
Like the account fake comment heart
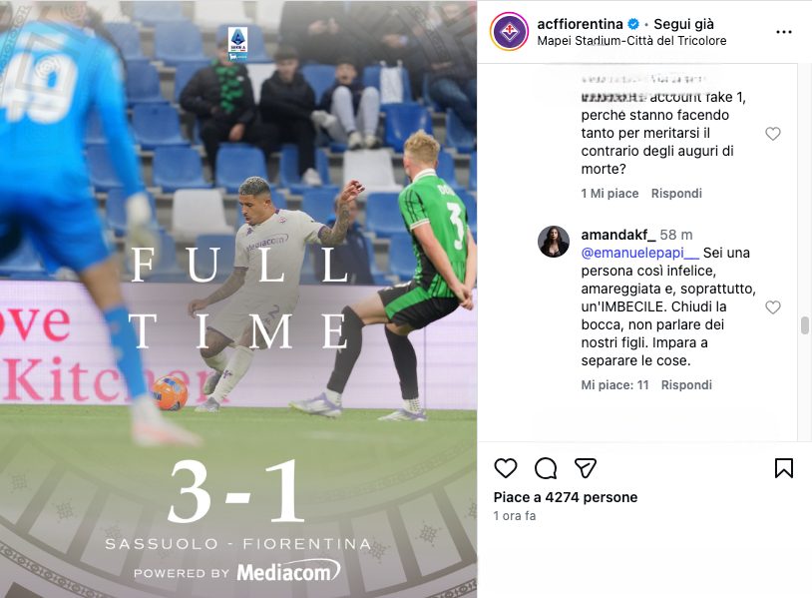(773, 134)
